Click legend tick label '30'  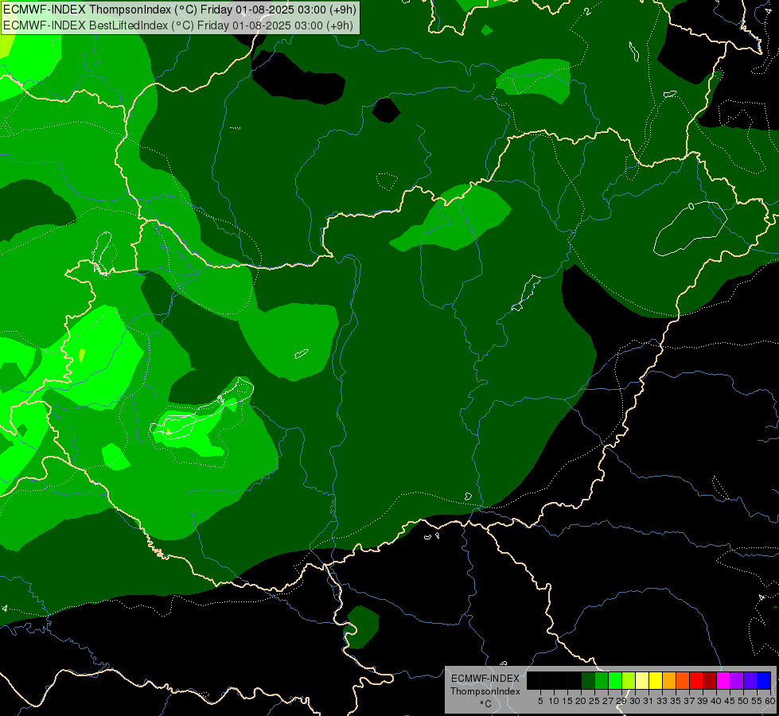pos(635,701)
